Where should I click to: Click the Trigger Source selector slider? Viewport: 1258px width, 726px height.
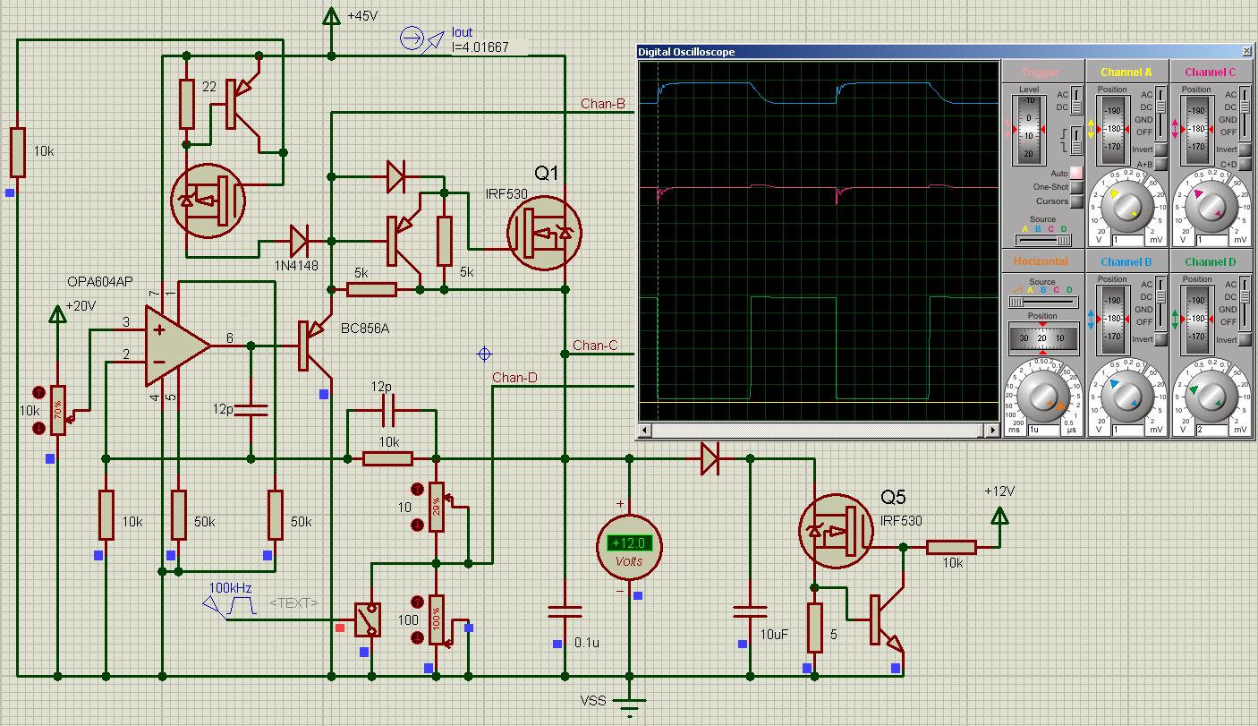coord(1042,240)
